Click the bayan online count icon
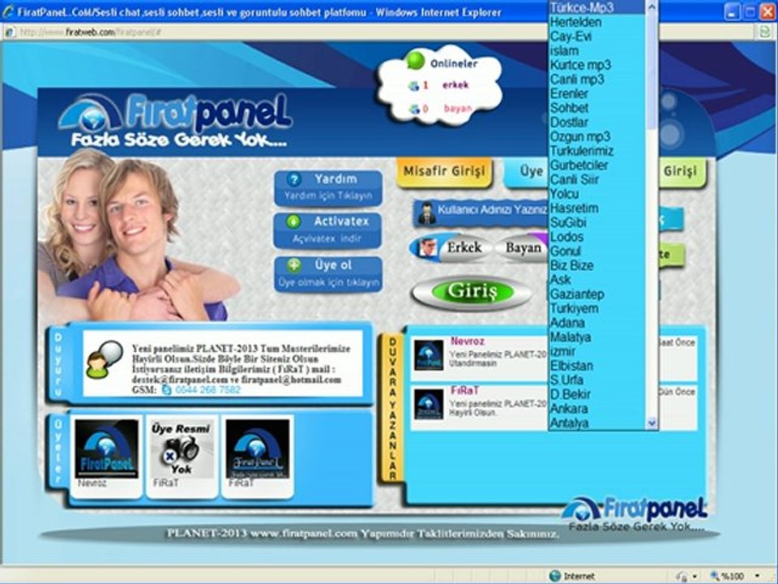This screenshot has width=778, height=584. point(414,109)
